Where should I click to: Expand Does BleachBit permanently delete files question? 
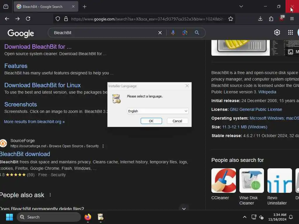pyautogui.click(x=184, y=209)
